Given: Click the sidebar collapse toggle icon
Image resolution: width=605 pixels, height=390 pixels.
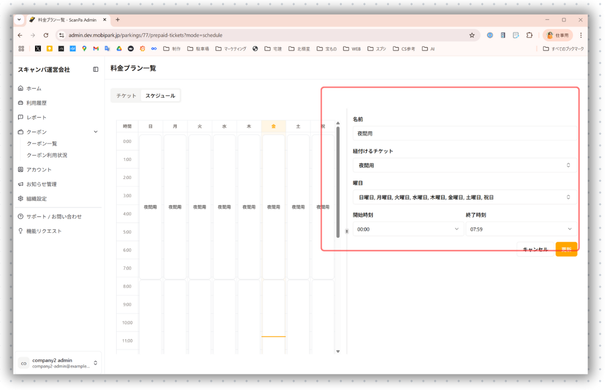Looking at the screenshot, I should tap(95, 70).
